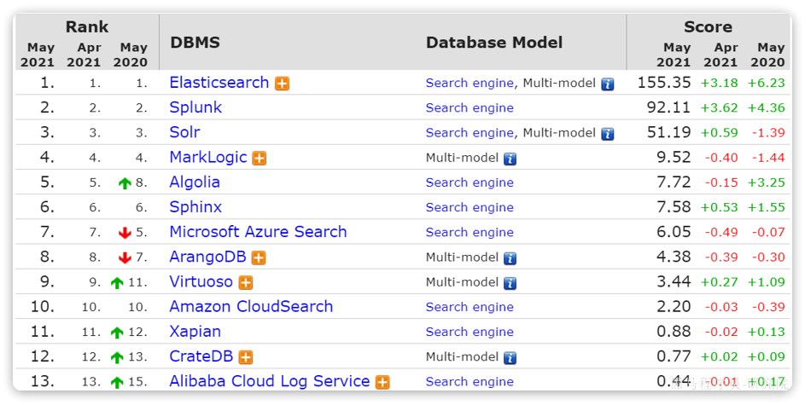Screen dimensions: 805x405
Task: Open the Splunk database link
Action: 195,107
